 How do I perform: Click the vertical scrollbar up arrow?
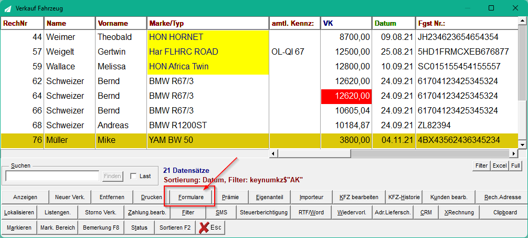click(x=523, y=20)
